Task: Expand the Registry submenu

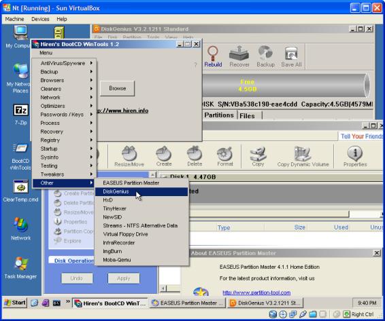Action: 63,140
